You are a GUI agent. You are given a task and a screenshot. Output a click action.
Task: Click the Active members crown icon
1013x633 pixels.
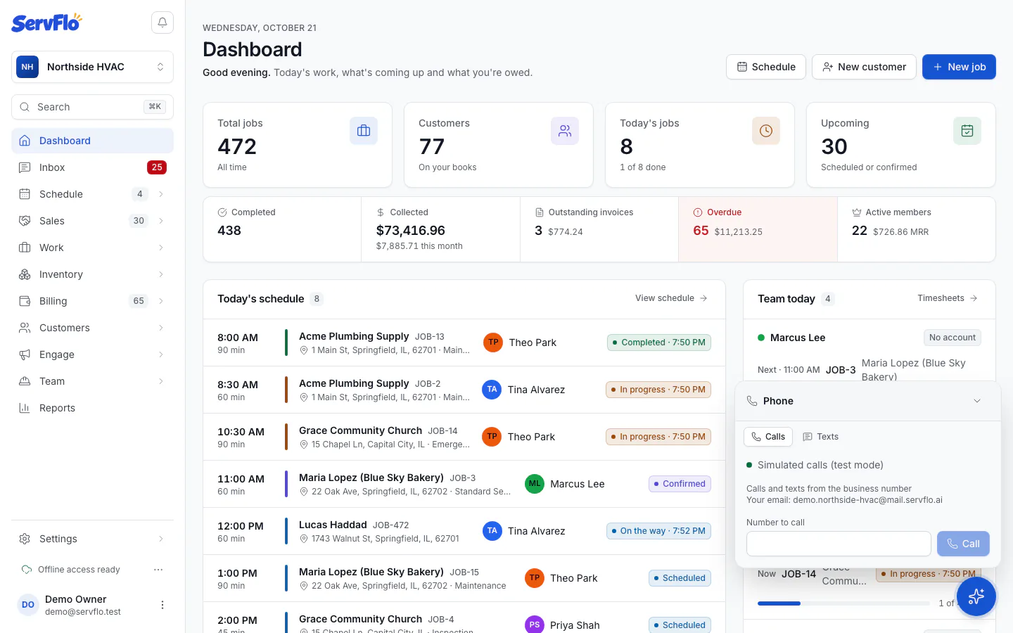[857, 212]
